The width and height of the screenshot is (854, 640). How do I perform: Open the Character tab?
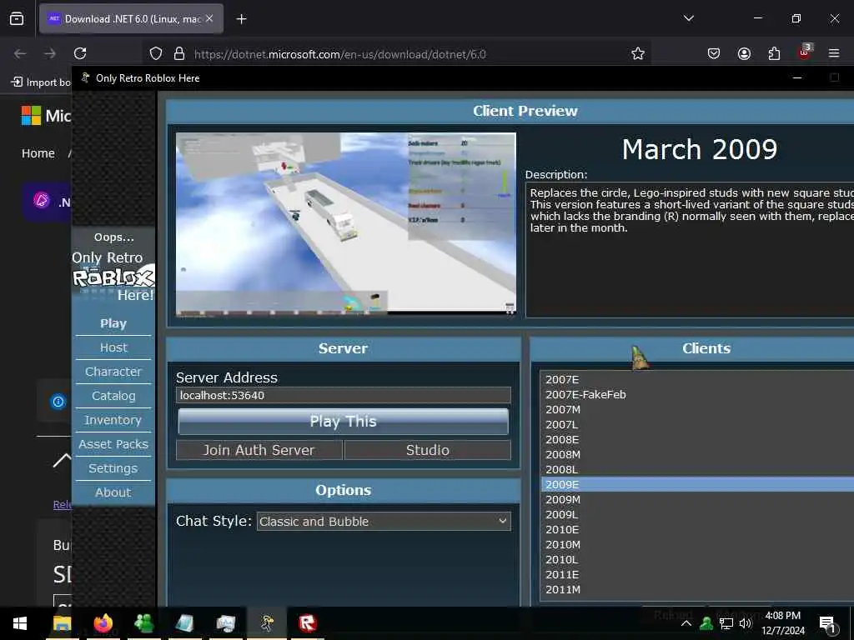(x=113, y=372)
